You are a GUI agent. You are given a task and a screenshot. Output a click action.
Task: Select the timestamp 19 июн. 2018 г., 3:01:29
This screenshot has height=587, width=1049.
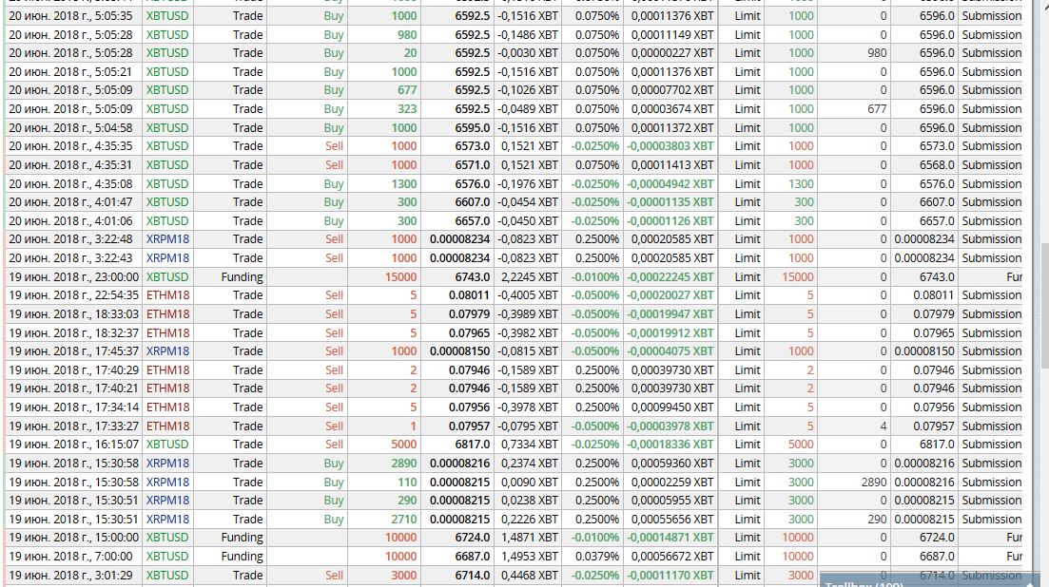pyautogui.click(x=70, y=575)
